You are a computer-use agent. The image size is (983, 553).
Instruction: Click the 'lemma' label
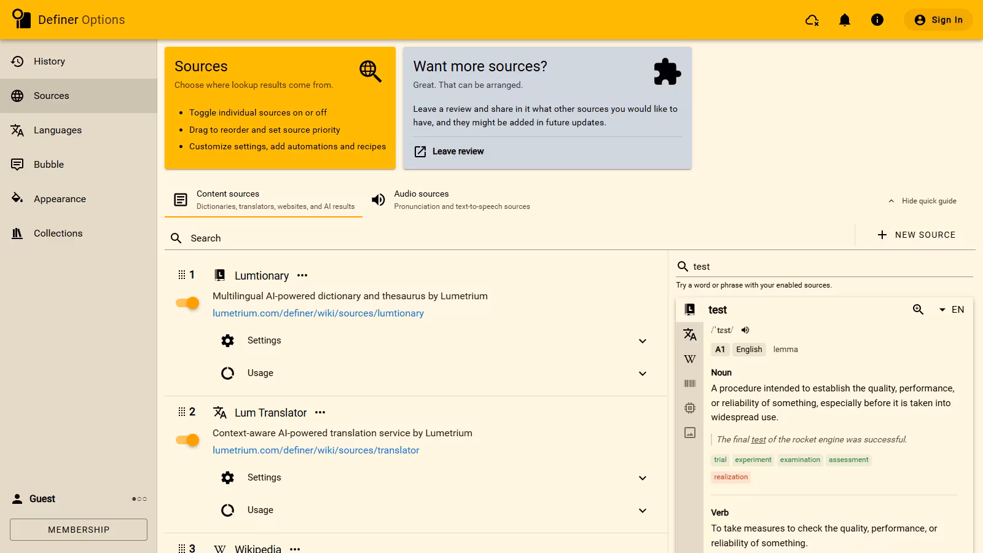click(785, 349)
